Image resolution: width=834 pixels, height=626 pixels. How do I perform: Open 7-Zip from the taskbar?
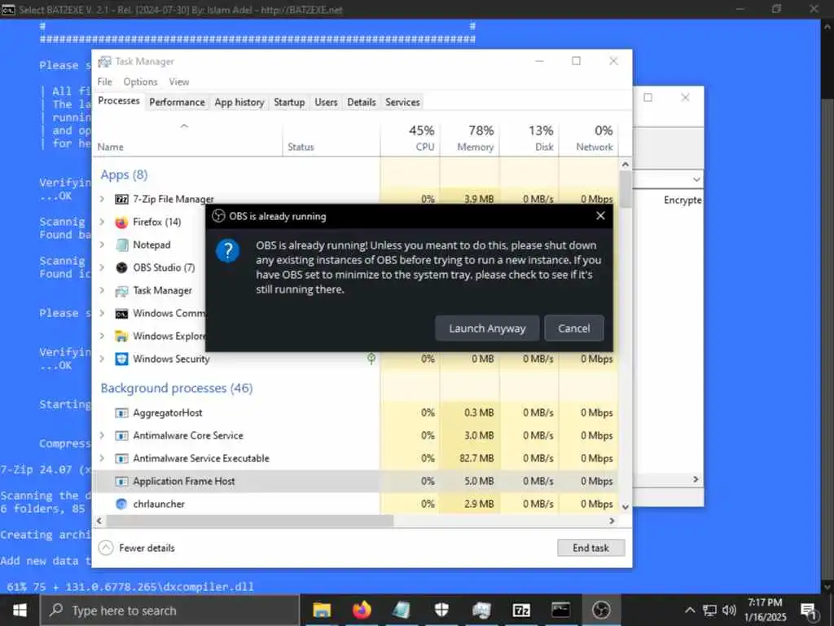click(x=521, y=610)
